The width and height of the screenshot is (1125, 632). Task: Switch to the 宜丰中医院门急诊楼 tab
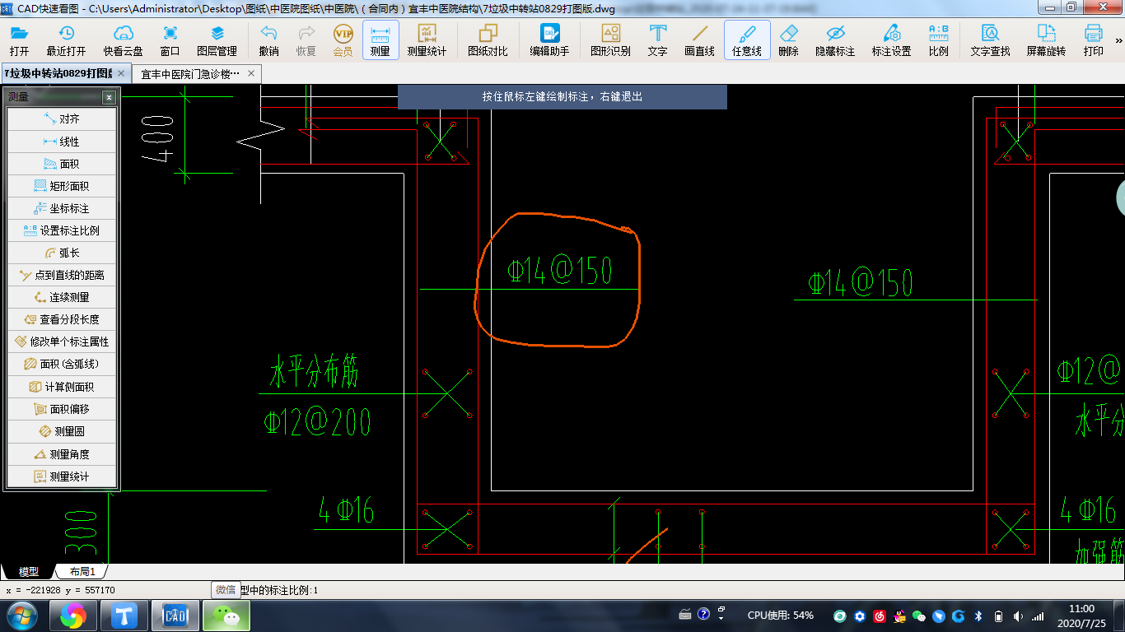(190, 73)
